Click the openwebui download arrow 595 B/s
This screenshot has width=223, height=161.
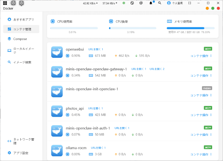136,56
